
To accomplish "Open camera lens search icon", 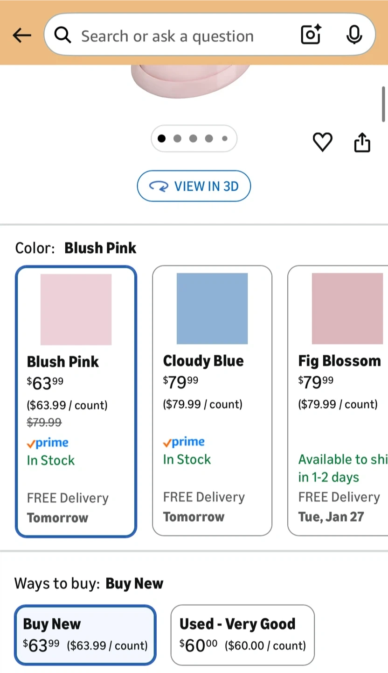I will [x=311, y=35].
